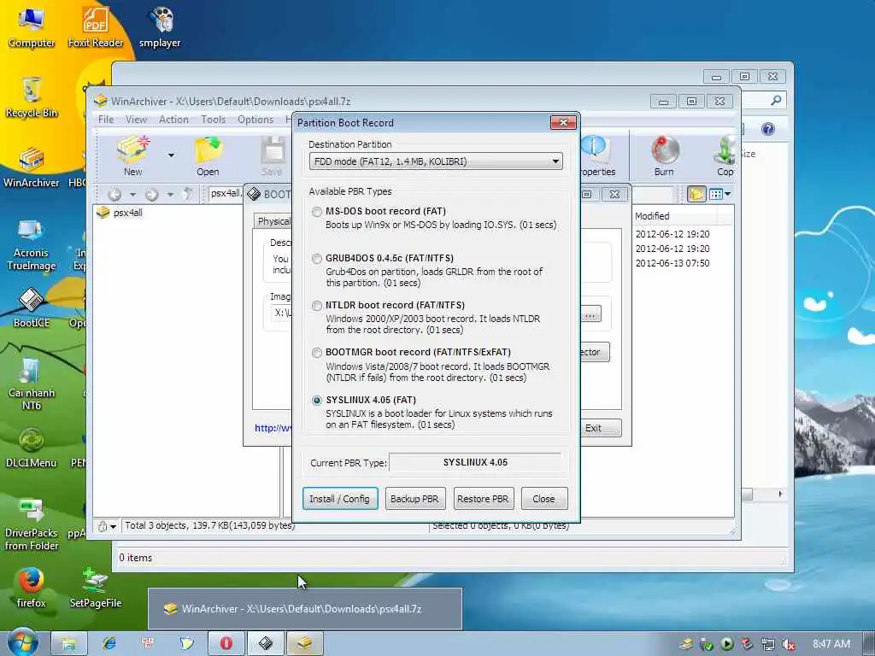Click modified date 2012-06-13 07:50
Image resolution: width=875 pixels, height=656 pixels.
coord(672,263)
